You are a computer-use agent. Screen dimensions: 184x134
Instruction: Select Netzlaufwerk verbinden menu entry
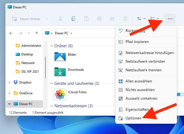click(x=145, y=61)
